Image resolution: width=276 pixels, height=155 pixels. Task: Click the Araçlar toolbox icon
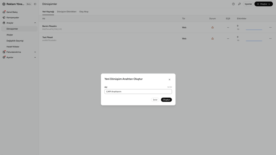pos(4,23)
